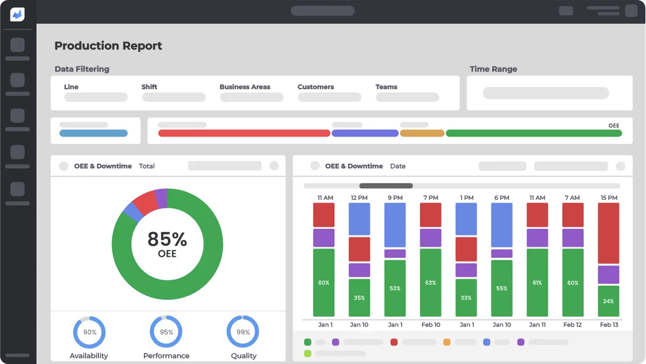Click the green OEE segment of progress bar

pyautogui.click(x=534, y=133)
